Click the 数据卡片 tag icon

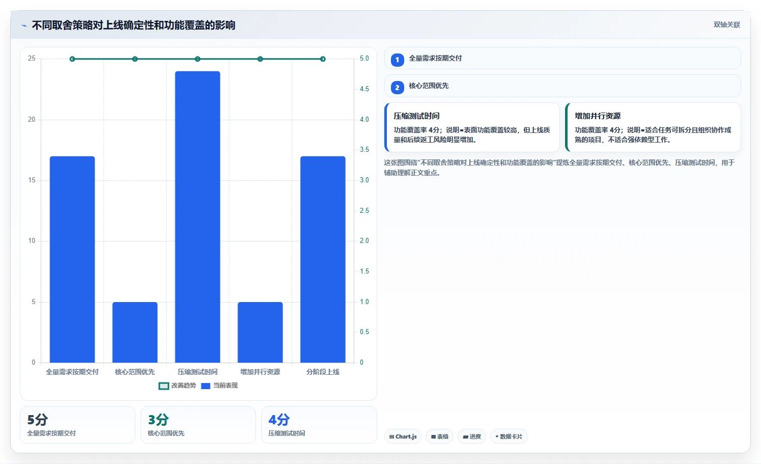[x=497, y=436]
